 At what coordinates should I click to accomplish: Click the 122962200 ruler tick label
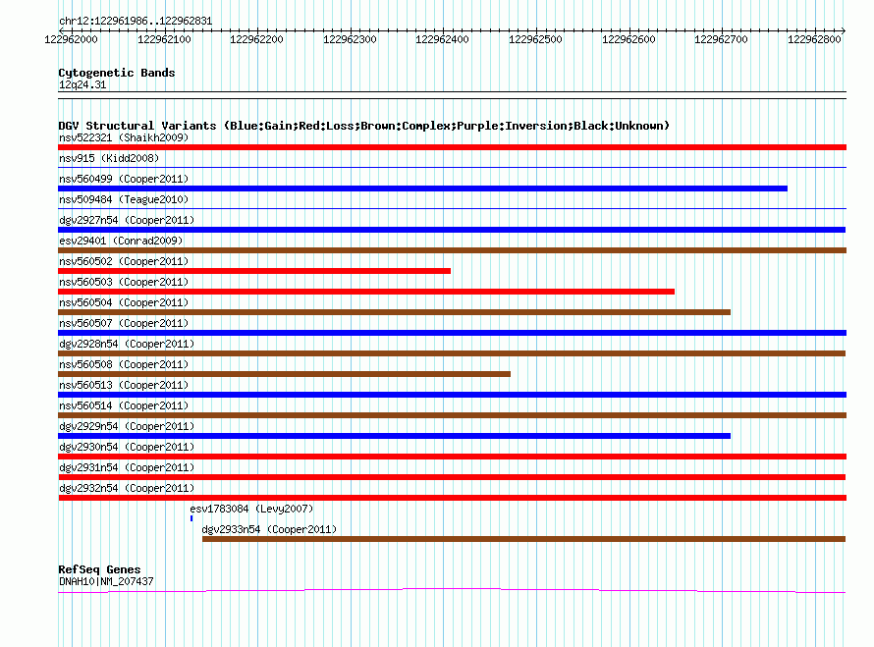pyautogui.click(x=256, y=39)
